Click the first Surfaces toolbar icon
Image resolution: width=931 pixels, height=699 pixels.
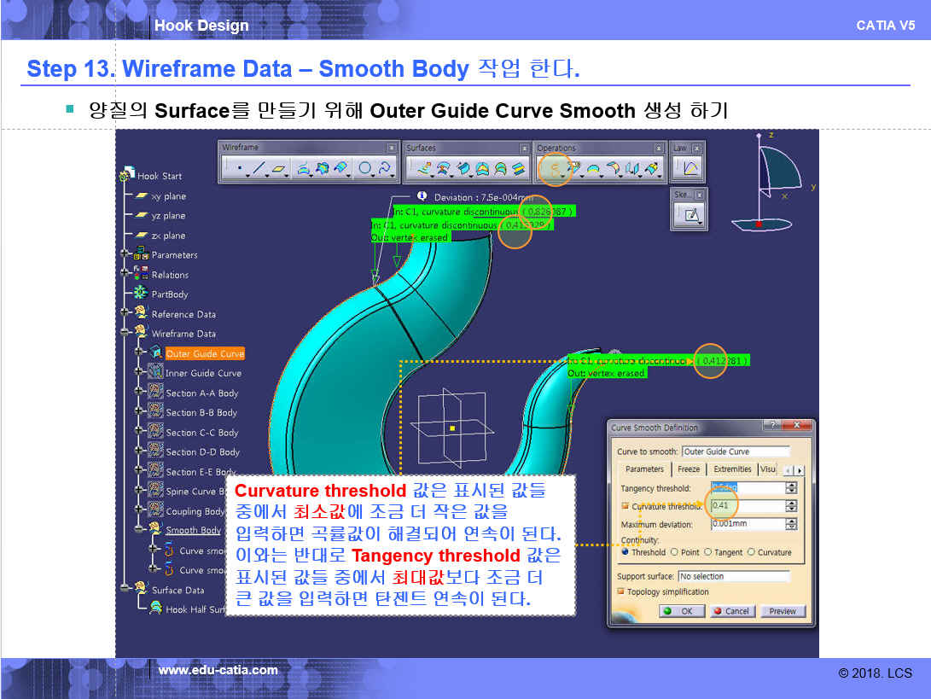click(x=422, y=169)
